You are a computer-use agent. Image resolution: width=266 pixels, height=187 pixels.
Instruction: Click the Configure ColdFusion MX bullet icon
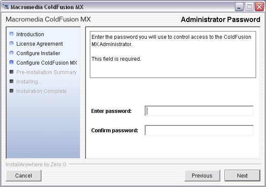pyautogui.click(x=12, y=62)
